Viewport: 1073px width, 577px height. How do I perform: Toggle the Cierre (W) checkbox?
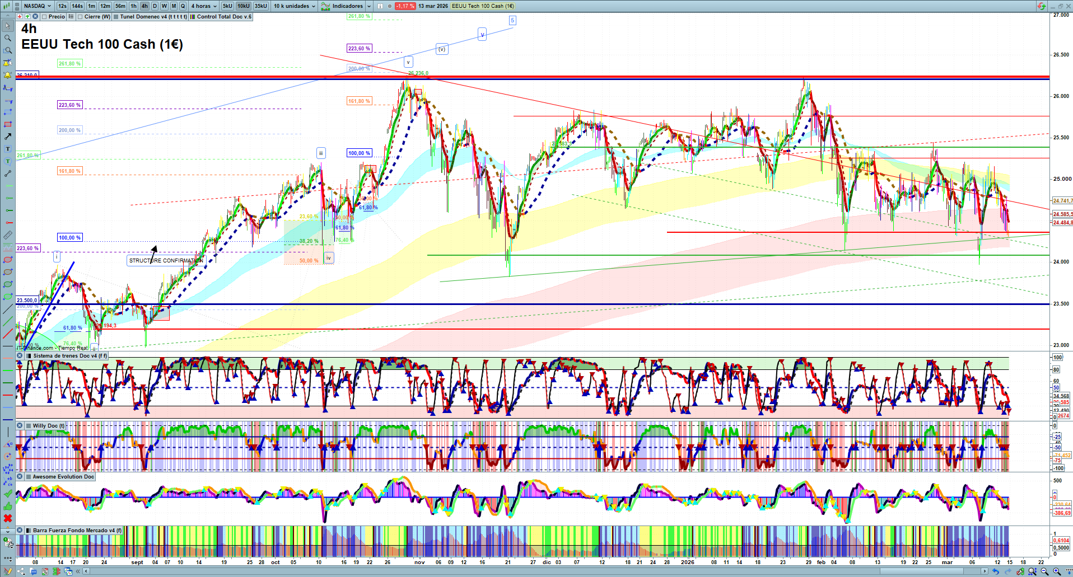pos(80,17)
